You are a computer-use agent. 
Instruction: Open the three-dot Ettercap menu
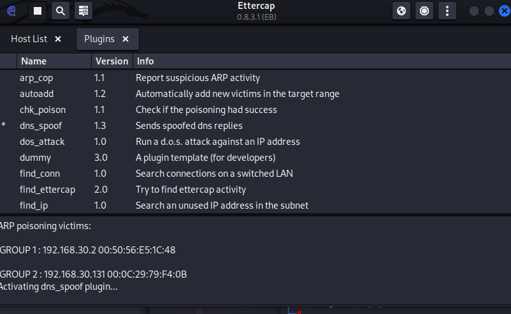coord(447,11)
